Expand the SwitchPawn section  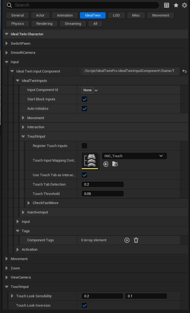point(7,44)
